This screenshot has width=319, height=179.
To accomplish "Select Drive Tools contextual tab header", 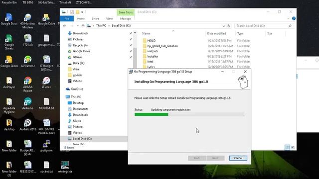I will [126, 12].
